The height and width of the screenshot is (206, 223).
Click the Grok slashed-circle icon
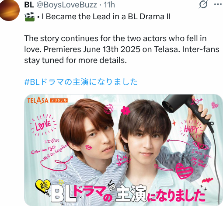(203, 5)
